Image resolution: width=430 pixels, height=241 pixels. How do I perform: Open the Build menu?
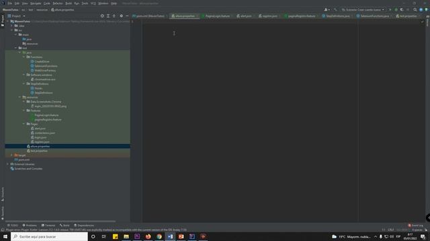pos(69,3)
